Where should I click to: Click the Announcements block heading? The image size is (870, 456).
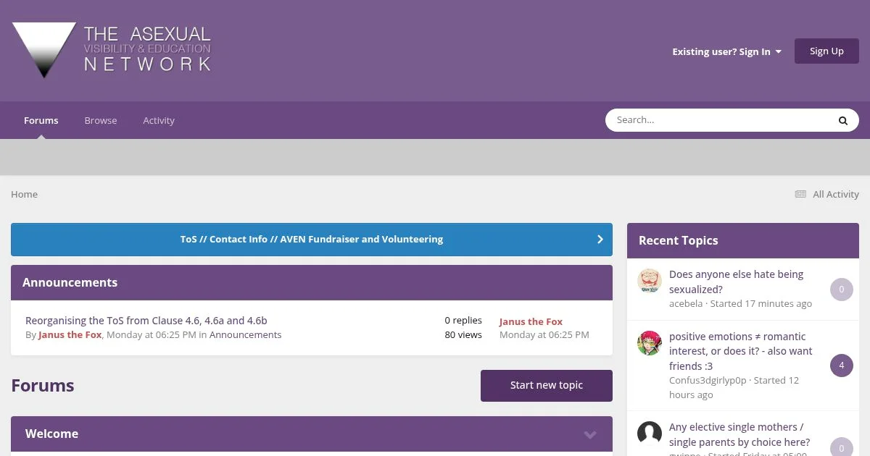pos(70,283)
